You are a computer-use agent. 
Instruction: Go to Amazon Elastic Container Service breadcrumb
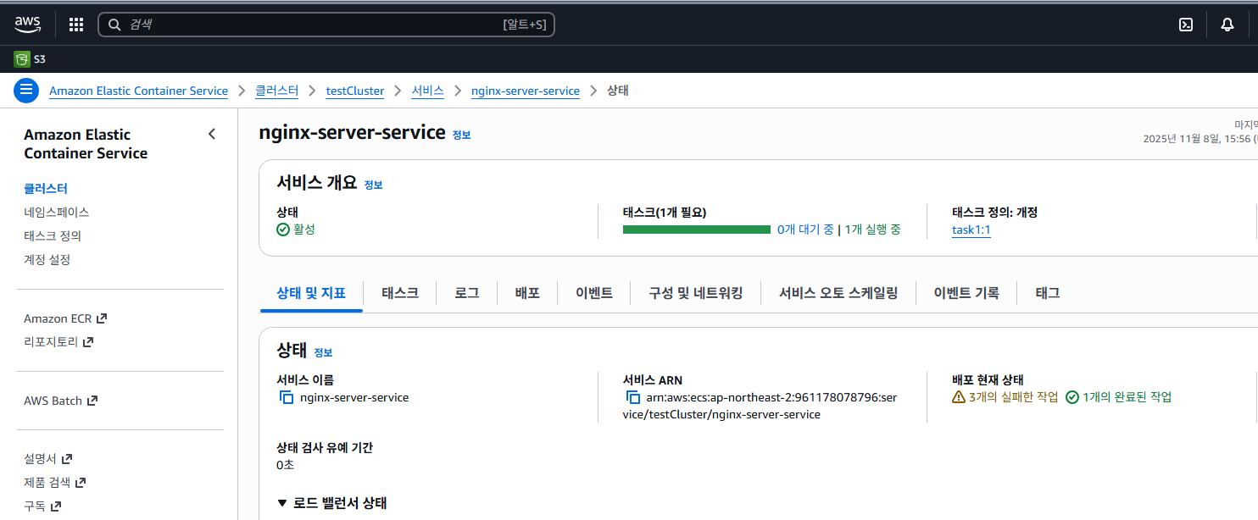coord(138,91)
